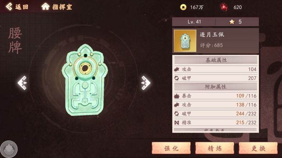Tap the red gem currency icon
Screen dimensions: 282x158
(224, 7)
